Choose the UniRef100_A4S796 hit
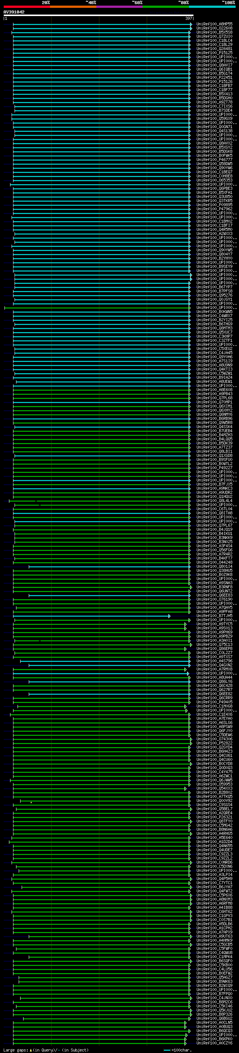The width and height of the screenshot is (239, 1053). tap(214, 661)
